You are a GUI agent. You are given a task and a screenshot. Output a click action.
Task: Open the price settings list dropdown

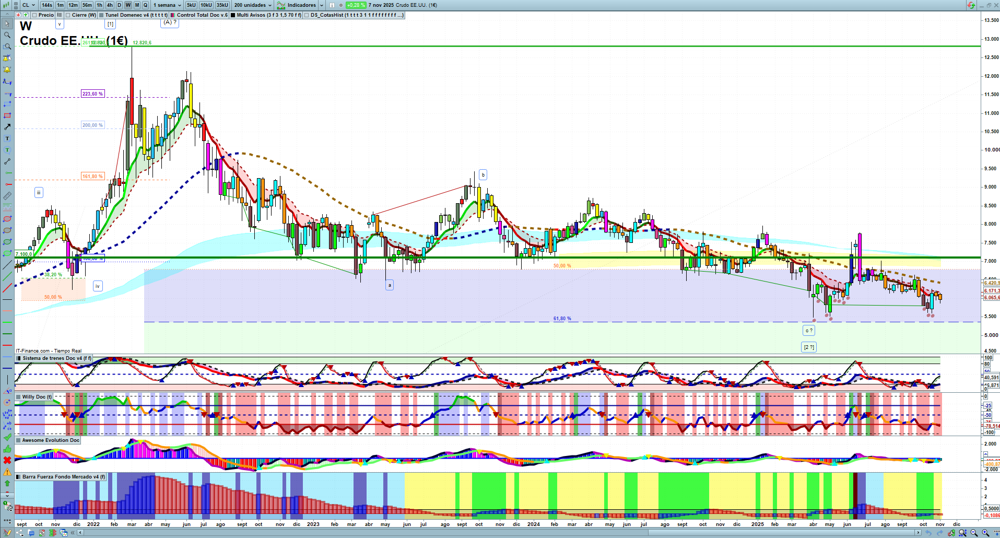60,15
